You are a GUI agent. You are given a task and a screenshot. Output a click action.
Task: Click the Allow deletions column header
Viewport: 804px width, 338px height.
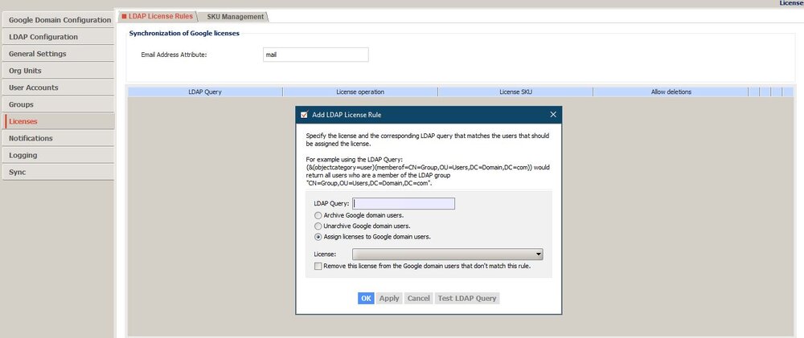click(671, 92)
